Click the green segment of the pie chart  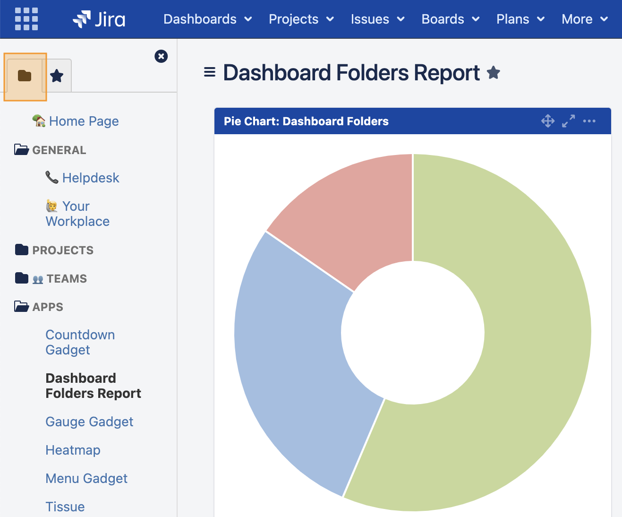coord(520,331)
